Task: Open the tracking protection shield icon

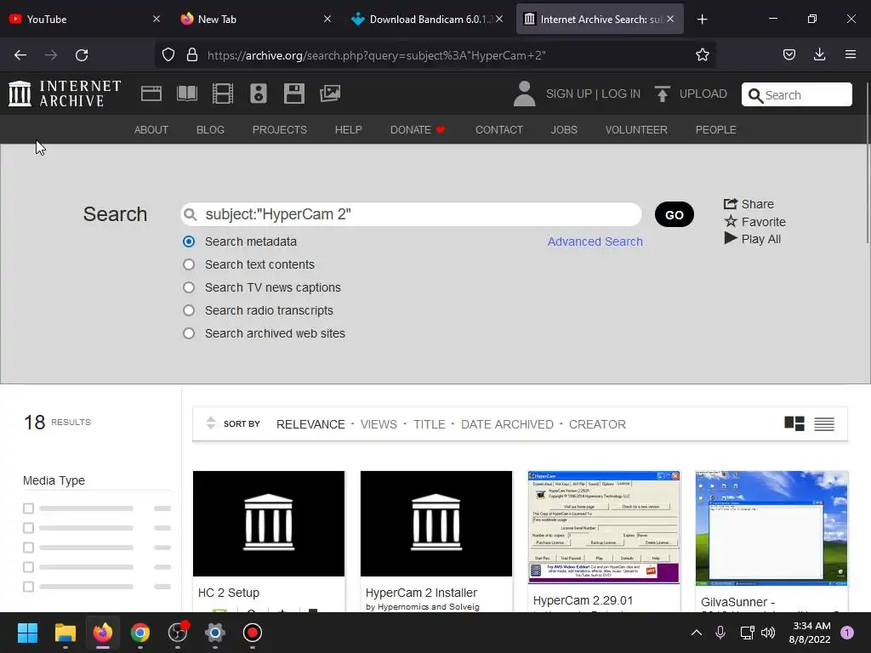Action: click(168, 55)
